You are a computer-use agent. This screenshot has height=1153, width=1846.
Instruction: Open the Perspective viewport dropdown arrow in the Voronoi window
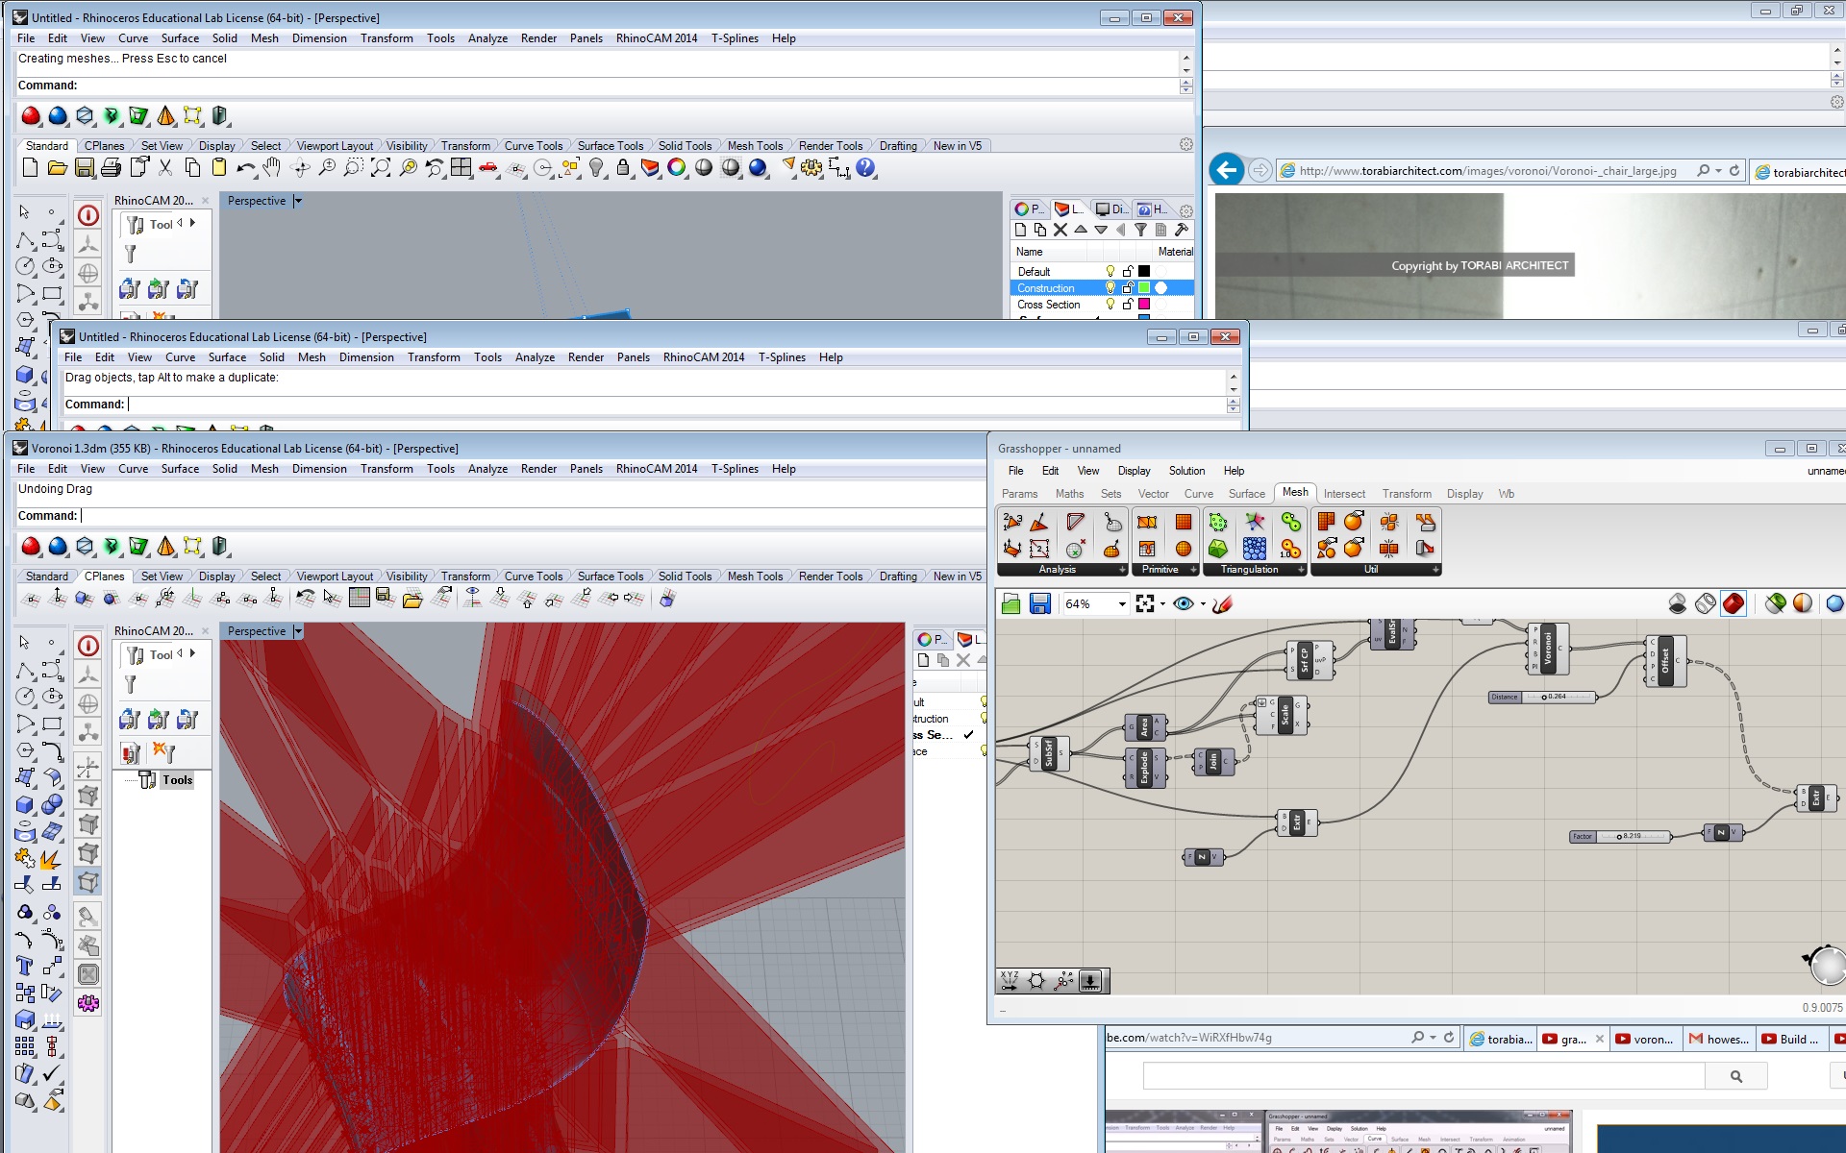click(x=298, y=631)
